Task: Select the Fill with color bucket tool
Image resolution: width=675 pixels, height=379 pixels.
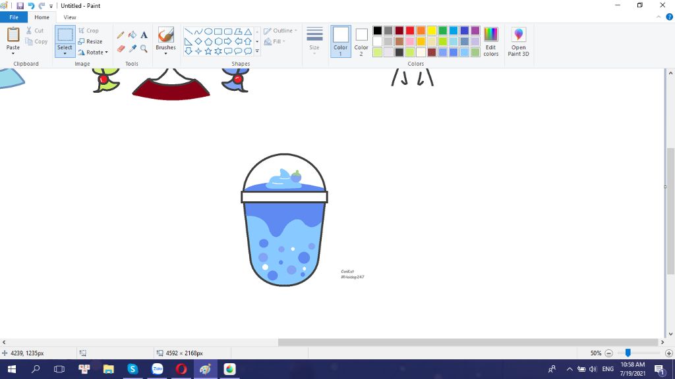Action: 132,36
